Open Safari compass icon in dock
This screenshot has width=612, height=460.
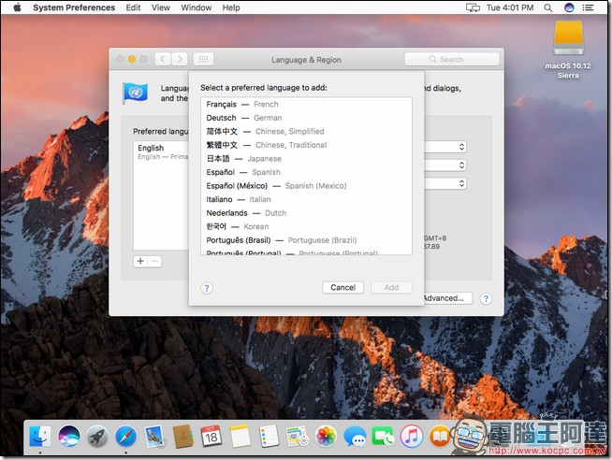pyautogui.click(x=126, y=436)
